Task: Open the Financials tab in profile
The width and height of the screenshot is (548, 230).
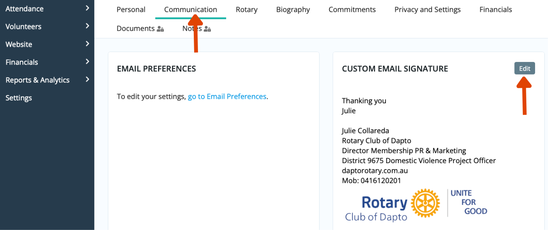Action: point(496,10)
